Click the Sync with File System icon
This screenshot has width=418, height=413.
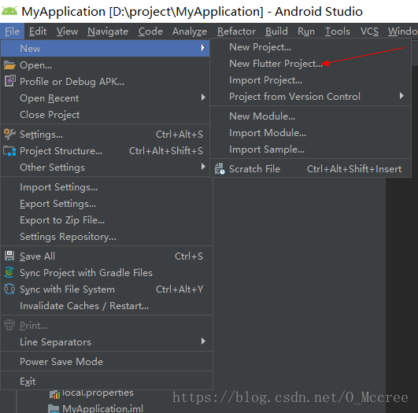[9, 289]
